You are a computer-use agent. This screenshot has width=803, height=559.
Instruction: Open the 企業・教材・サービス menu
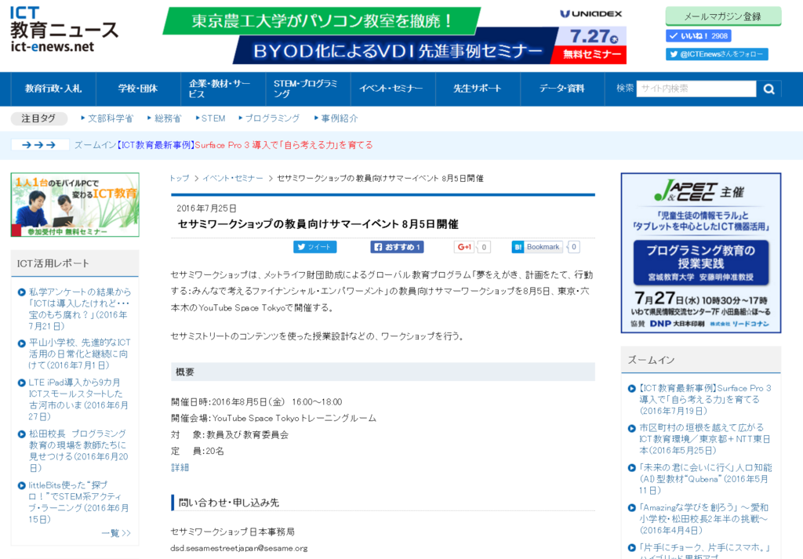click(x=223, y=89)
